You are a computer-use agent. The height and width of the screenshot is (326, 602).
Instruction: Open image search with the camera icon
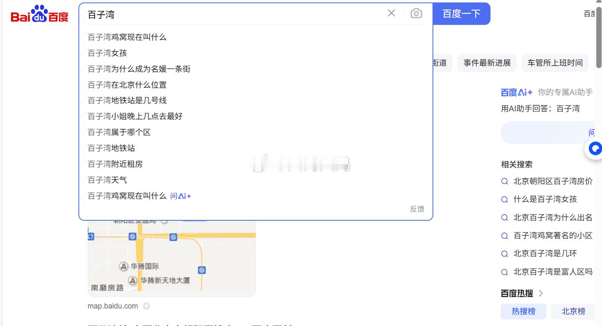coord(416,13)
